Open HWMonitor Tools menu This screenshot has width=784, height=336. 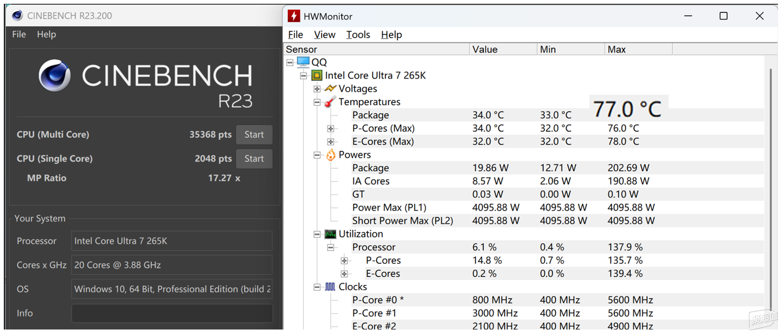[358, 35]
